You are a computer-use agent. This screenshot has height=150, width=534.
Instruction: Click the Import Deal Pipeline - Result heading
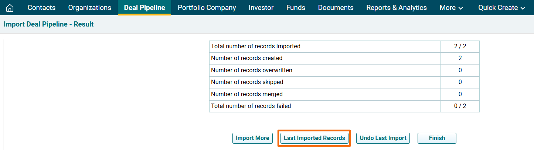tap(49, 24)
